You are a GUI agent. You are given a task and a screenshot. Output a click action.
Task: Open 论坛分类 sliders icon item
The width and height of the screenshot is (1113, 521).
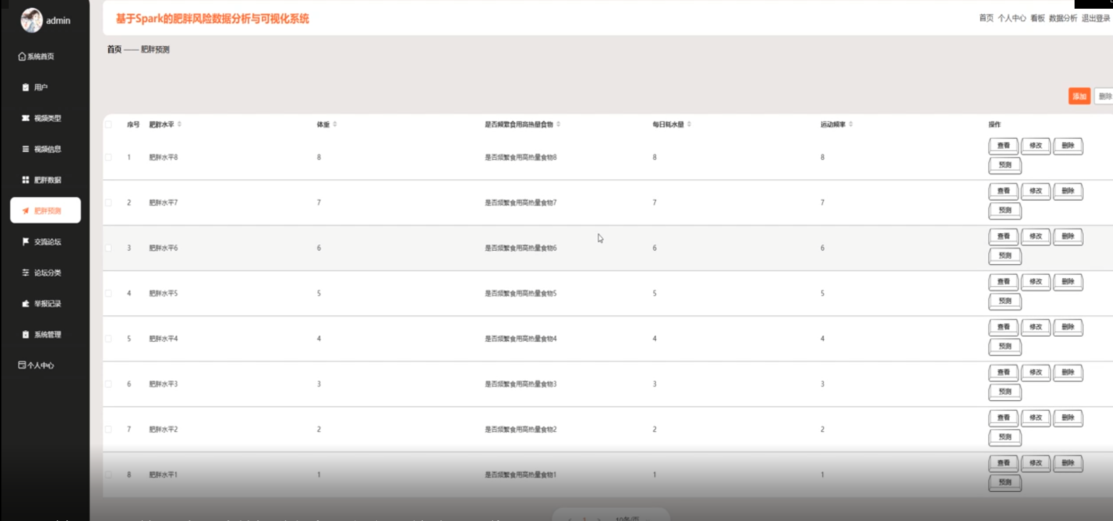[x=26, y=273]
